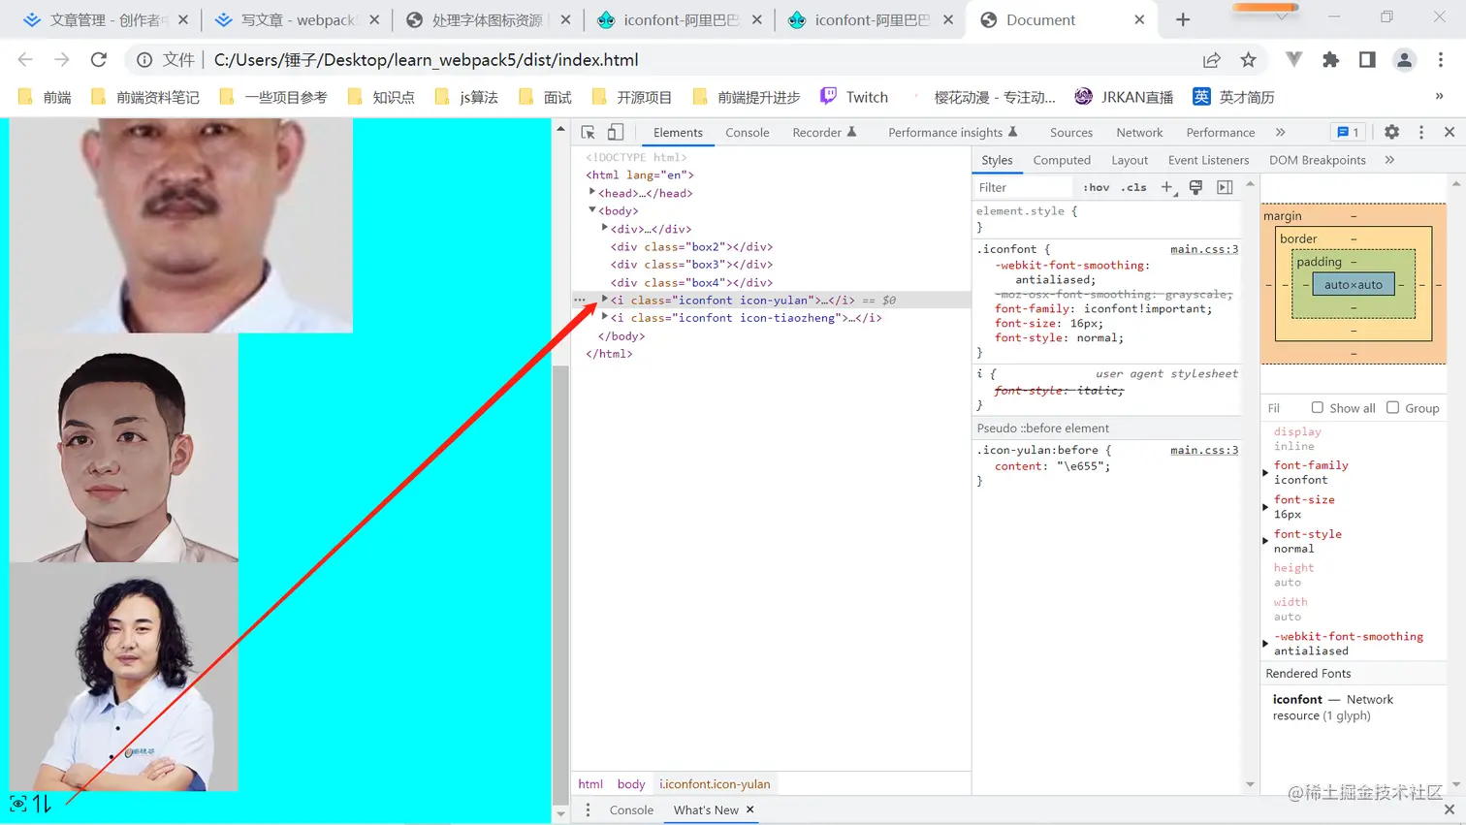The image size is (1466, 825).
Task: Select the div class box3 row
Action: (x=691, y=264)
